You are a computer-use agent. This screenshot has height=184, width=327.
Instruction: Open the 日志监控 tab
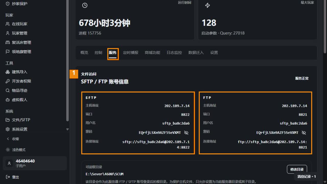pyautogui.click(x=174, y=53)
